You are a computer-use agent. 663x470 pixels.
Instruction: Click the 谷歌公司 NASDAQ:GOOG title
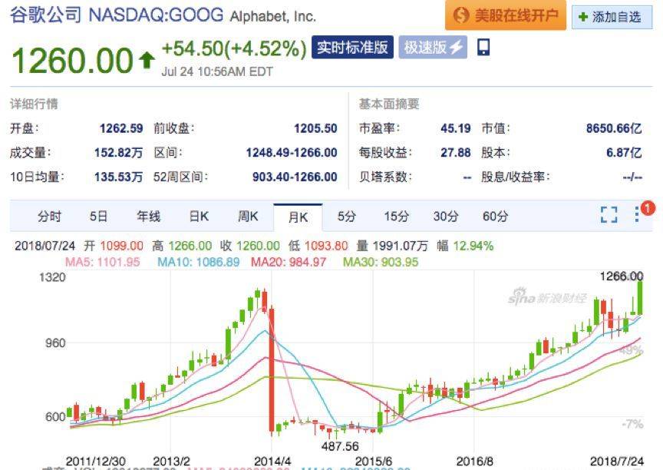tap(117, 15)
